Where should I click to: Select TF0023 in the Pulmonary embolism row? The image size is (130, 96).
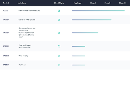pyautogui.click(x=6, y=33)
